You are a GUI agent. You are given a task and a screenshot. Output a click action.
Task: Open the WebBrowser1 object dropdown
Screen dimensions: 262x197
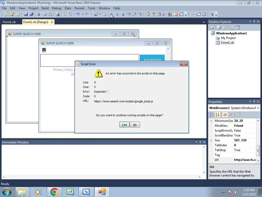pos(258,108)
